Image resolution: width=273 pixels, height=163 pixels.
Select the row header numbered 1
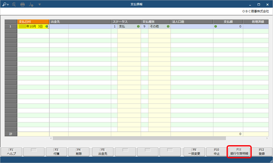pyautogui.click(x=11, y=26)
